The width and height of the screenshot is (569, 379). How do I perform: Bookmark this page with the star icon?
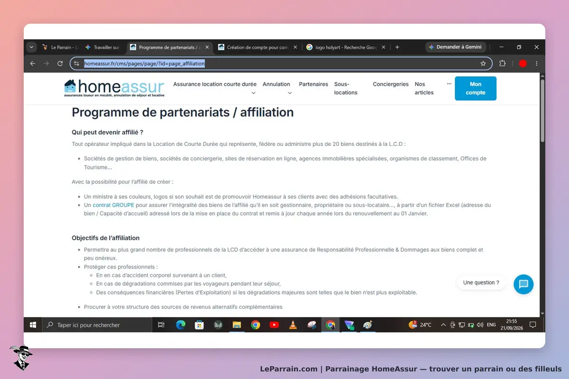click(x=483, y=63)
